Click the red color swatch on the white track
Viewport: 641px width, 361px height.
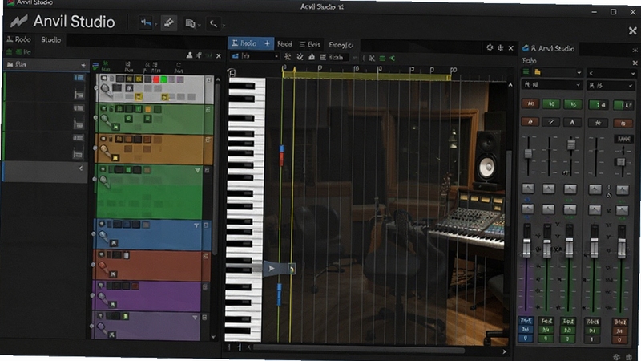[155, 79]
